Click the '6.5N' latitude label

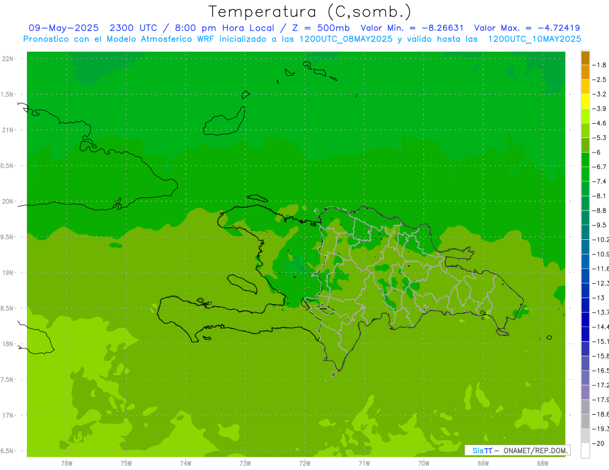pos(7,451)
